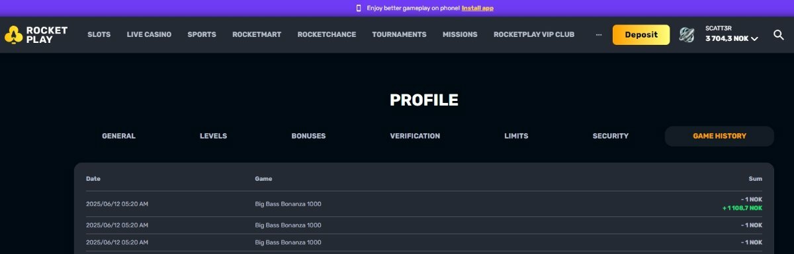
Task: Go to Tournaments page
Action: point(399,35)
